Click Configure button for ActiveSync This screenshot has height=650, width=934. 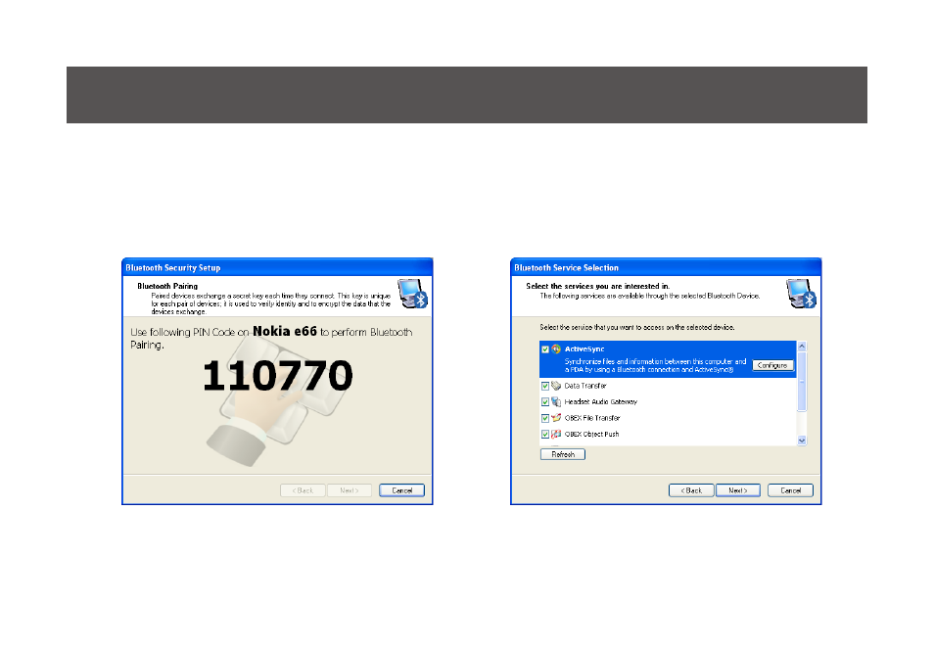coord(772,365)
